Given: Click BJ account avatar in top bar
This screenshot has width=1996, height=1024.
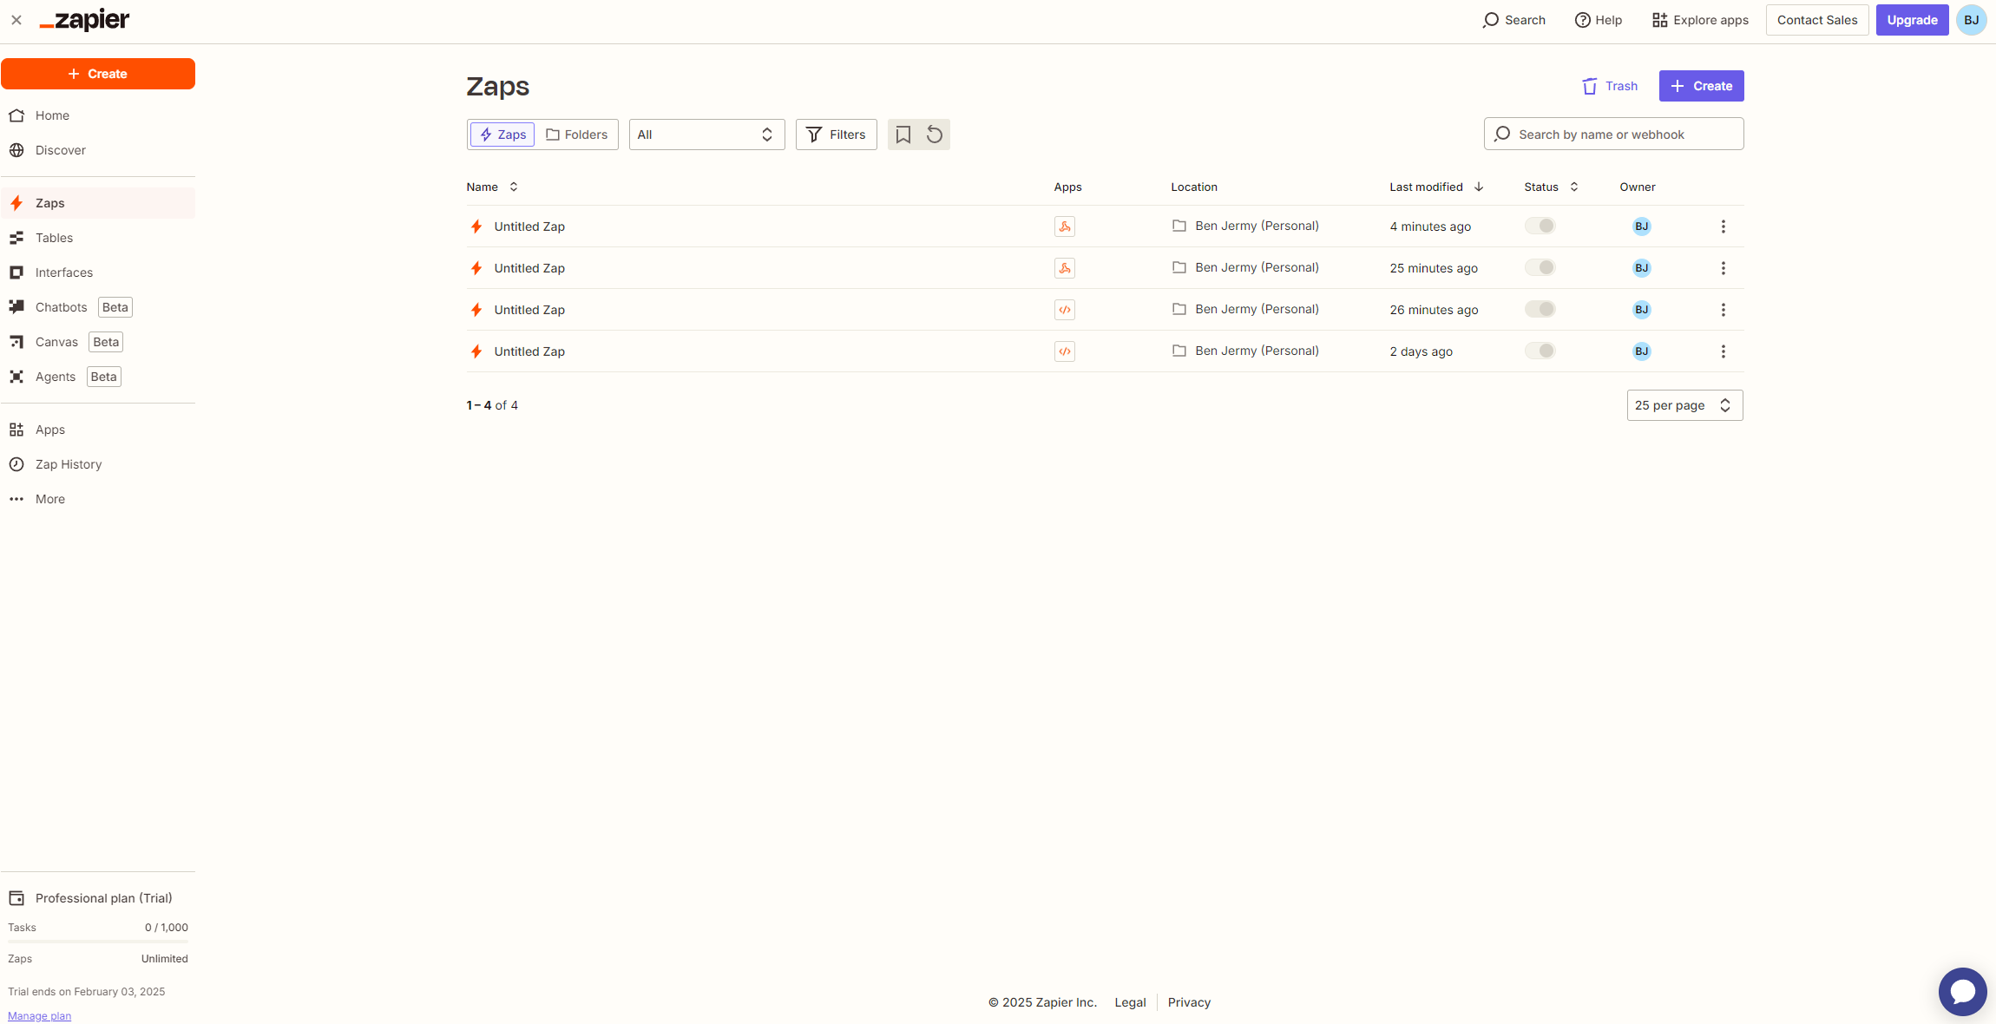Looking at the screenshot, I should point(1971,20).
